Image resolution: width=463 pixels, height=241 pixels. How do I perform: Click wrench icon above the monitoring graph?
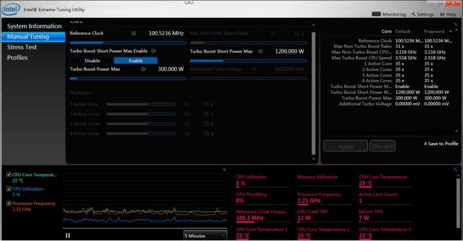click(x=224, y=169)
